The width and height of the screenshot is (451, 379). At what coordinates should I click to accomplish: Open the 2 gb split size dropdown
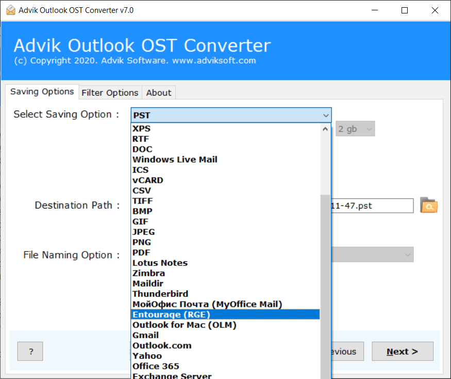click(355, 129)
